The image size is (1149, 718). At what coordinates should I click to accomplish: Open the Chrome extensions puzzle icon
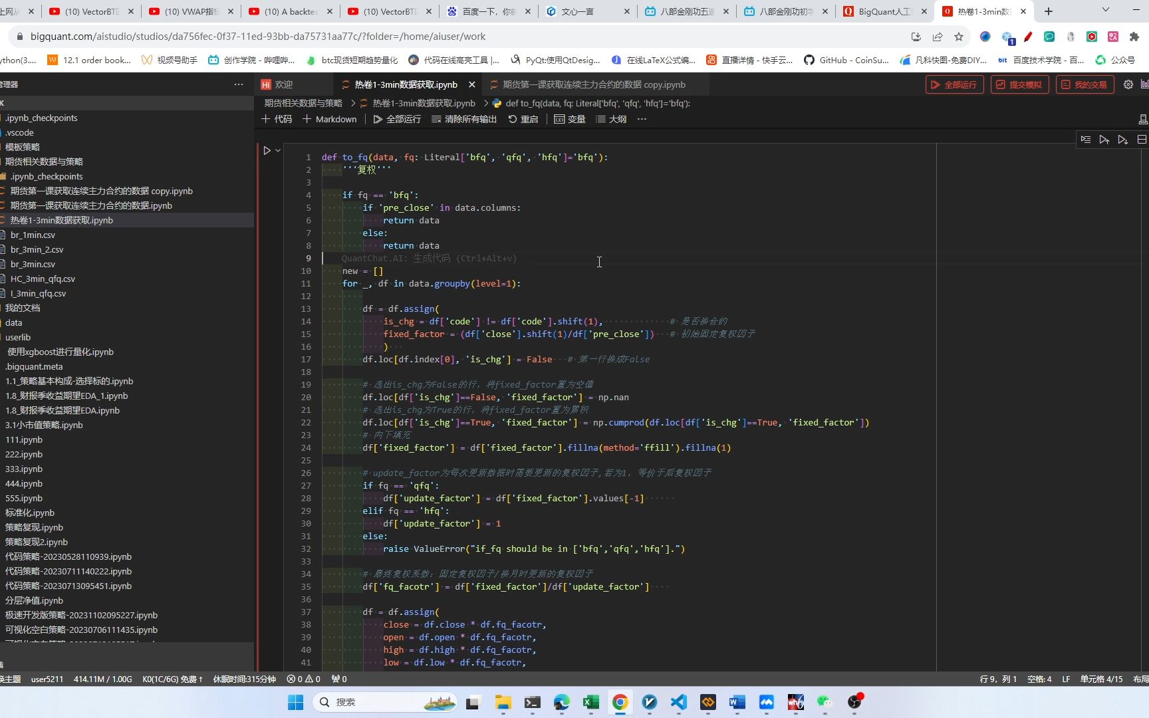[1134, 37]
